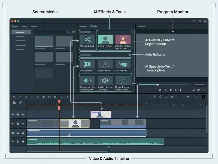The width and height of the screenshot is (218, 164).
Task: Skip to start of the preview
Action: click(160, 90)
